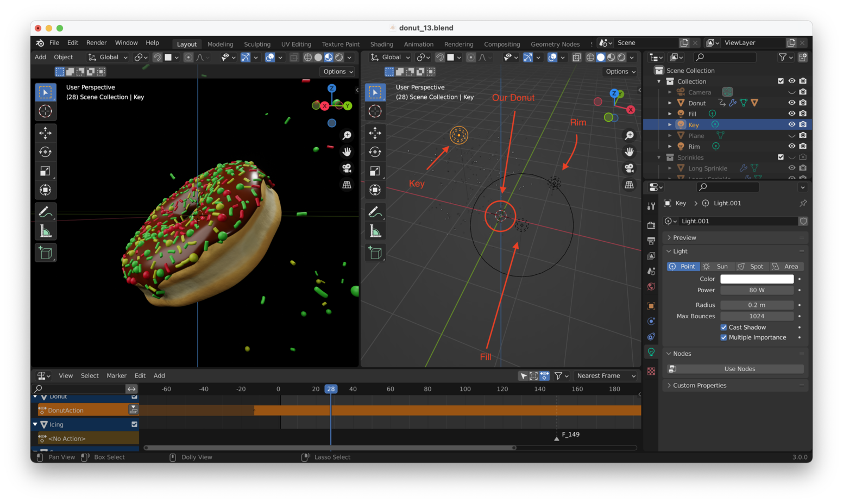
Task: Open the Nearest Frame dropdown
Action: click(606, 376)
